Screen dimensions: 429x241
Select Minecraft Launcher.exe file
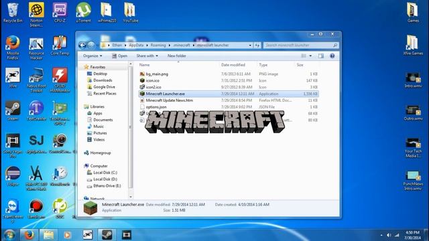229,94
